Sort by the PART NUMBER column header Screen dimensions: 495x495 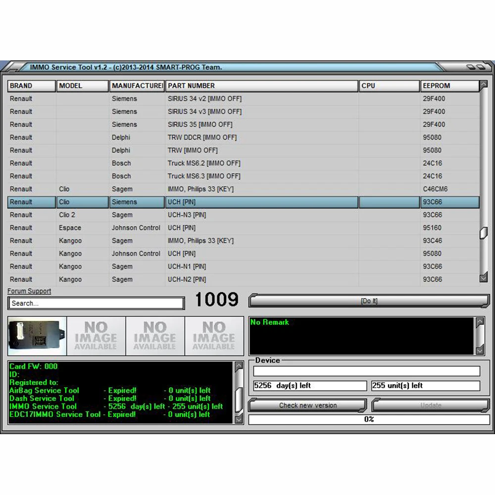(x=262, y=86)
